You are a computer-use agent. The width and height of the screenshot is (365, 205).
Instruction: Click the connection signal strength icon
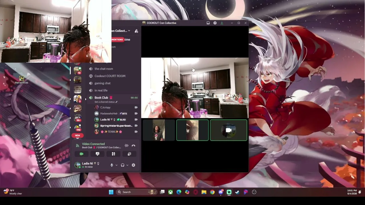[x=77, y=145]
